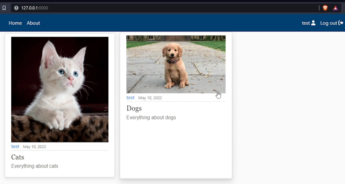Click the date May 10, 2022 on Cats post

click(35, 147)
